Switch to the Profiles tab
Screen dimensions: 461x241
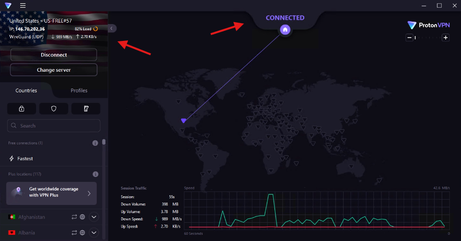click(x=79, y=90)
